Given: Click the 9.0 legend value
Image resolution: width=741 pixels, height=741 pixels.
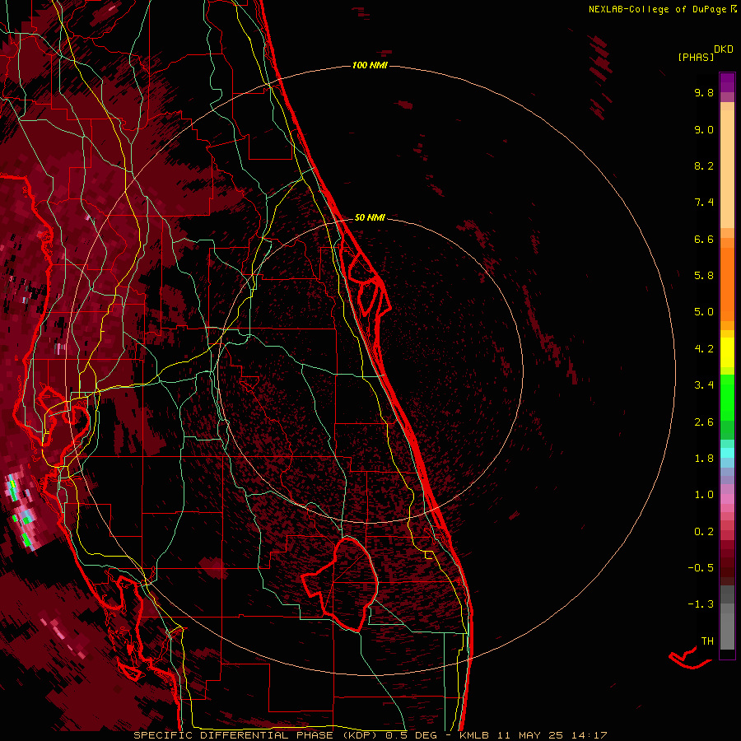Looking at the screenshot, I should [704, 129].
